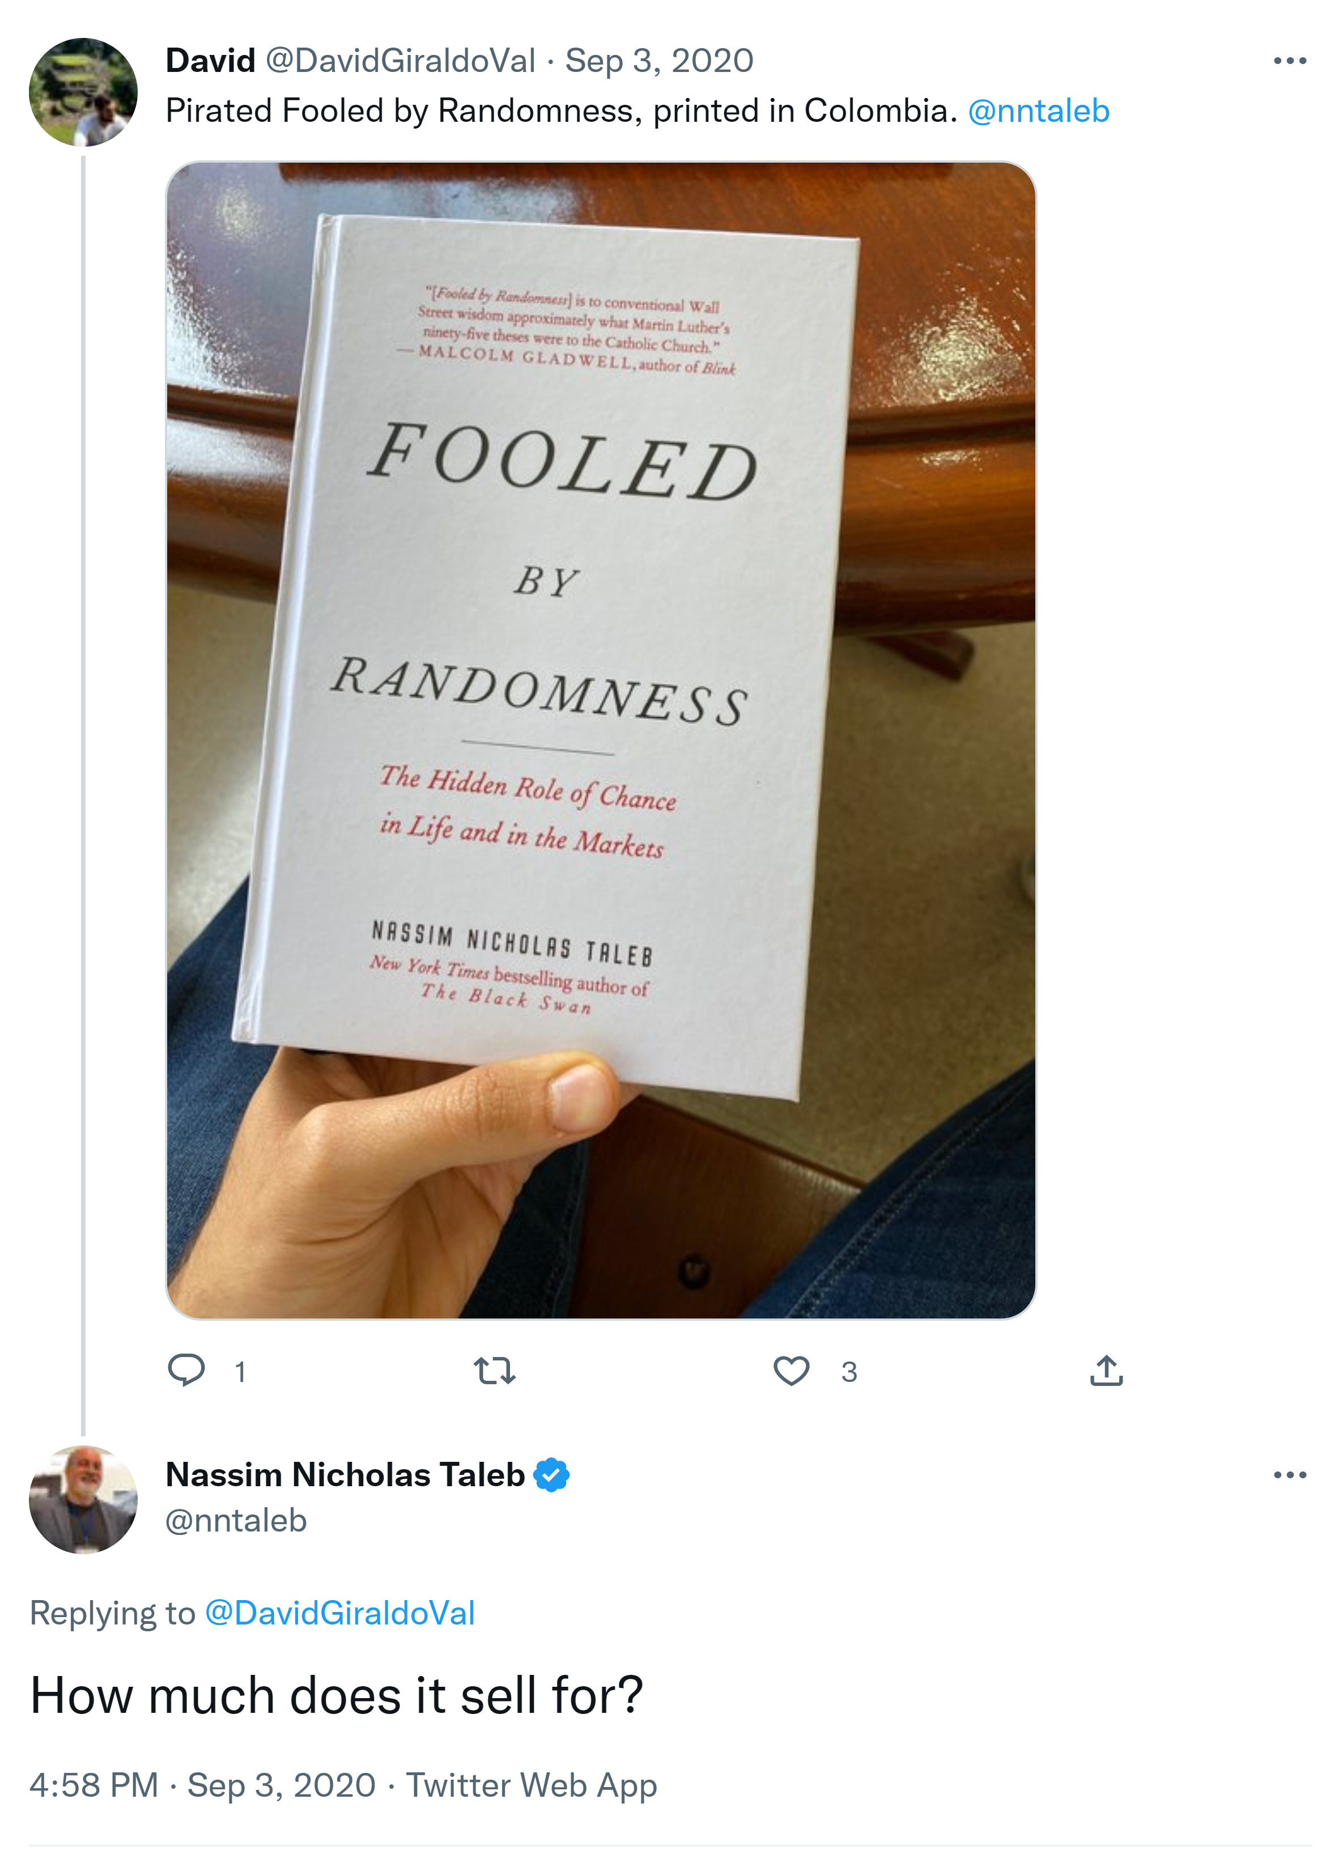This screenshot has width=1330, height=1863.
Task: Like David's tweet with the heart icon
Action: click(x=791, y=1370)
